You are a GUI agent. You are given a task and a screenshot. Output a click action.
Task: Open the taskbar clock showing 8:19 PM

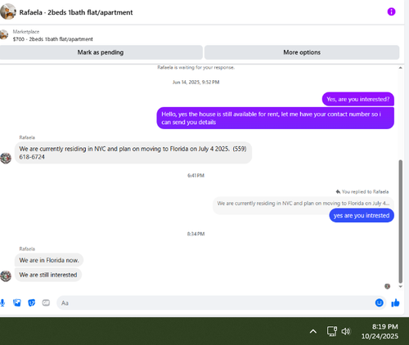(x=380, y=331)
